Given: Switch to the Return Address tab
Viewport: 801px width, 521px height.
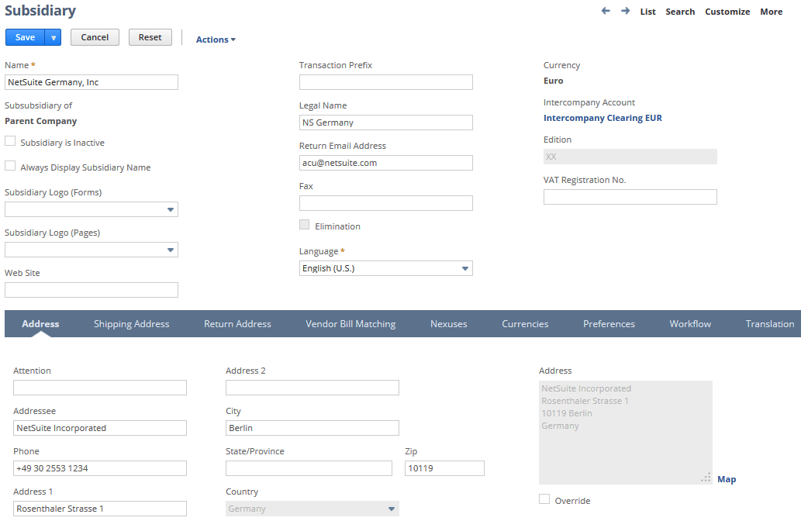Looking at the screenshot, I should (237, 324).
